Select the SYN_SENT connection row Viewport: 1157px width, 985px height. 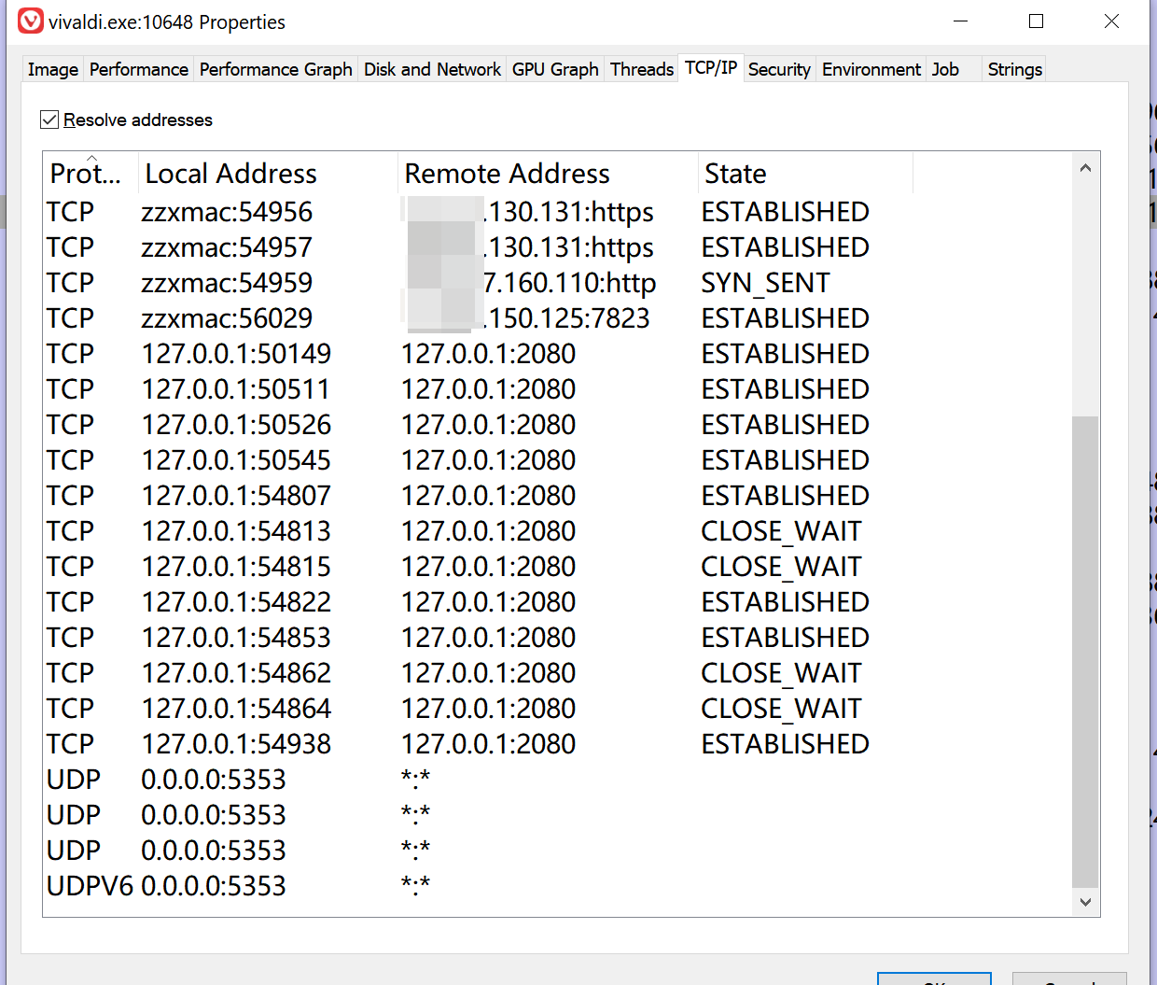[558, 283]
